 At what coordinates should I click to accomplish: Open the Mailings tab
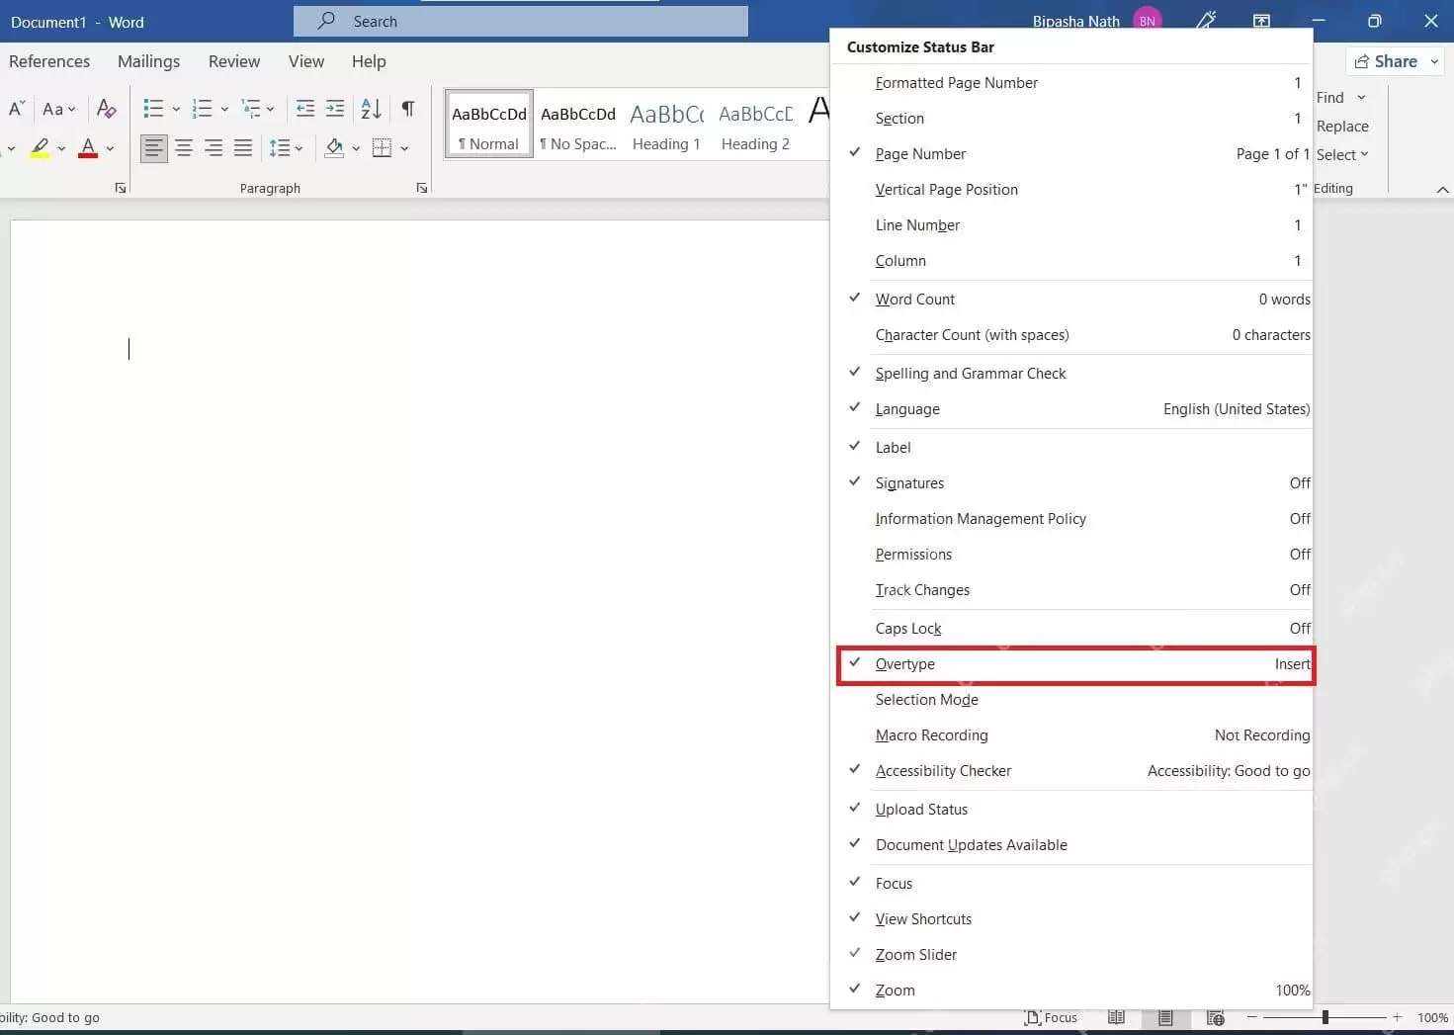[x=148, y=61]
